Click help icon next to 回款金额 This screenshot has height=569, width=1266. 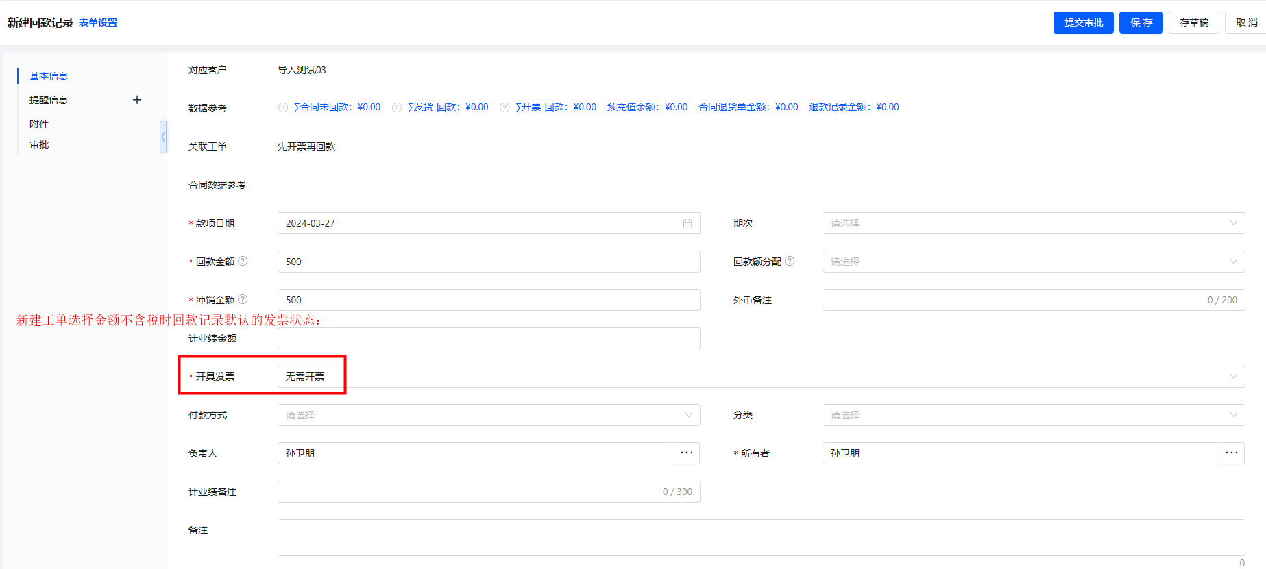243,261
